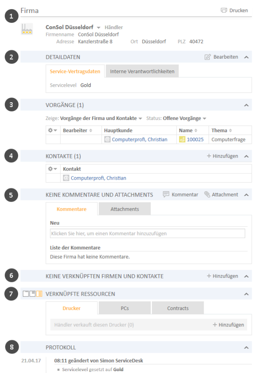This screenshot has height=373, width=259.
Task: Open gear menu in Vorgänge table
Action: click(52, 130)
